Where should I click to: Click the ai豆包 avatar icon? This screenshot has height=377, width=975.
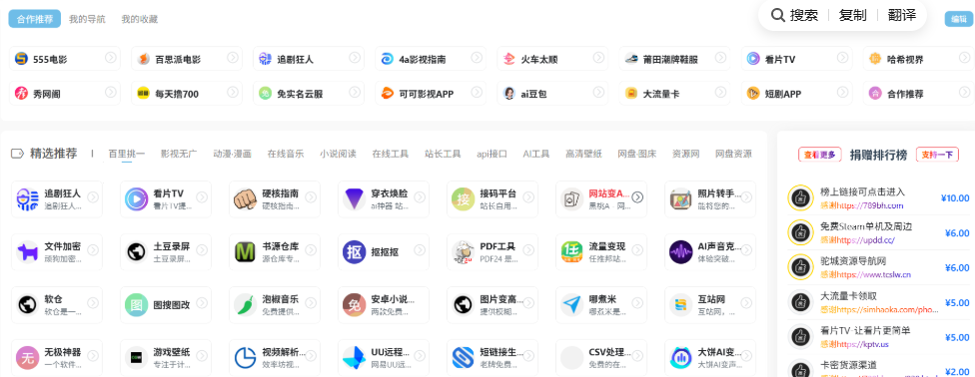click(x=509, y=94)
